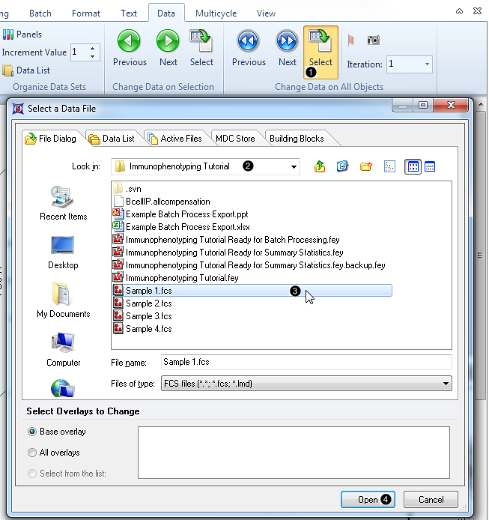489x520 pixels.
Task: Click Select in Change Data on All Objects
Action: [x=321, y=49]
